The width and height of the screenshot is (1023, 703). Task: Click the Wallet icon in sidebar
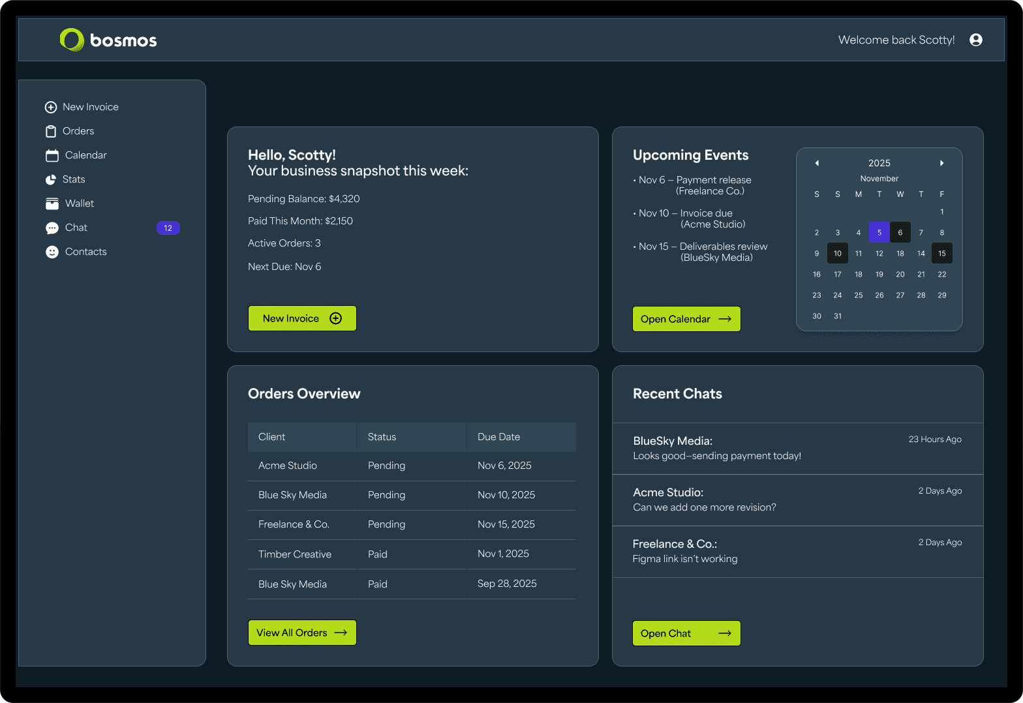52,203
